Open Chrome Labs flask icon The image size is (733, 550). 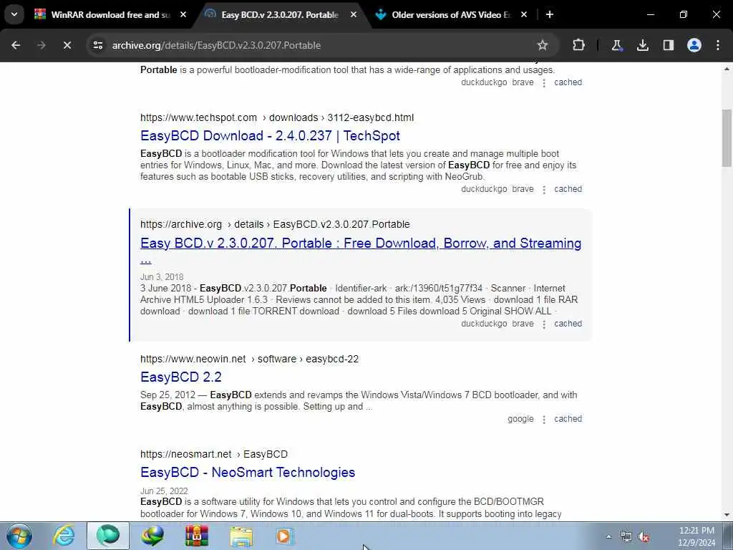pyautogui.click(x=616, y=45)
